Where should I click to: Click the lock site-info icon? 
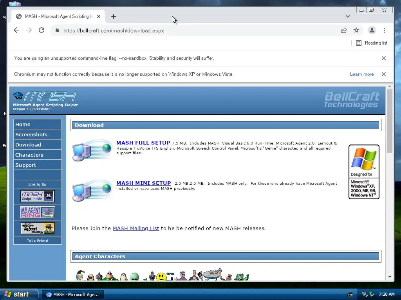pyautogui.click(x=57, y=30)
